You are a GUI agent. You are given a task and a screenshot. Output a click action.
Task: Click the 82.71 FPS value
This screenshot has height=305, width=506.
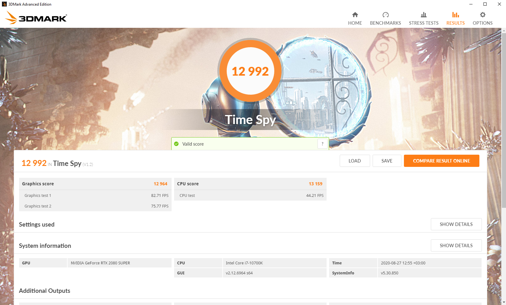(160, 195)
